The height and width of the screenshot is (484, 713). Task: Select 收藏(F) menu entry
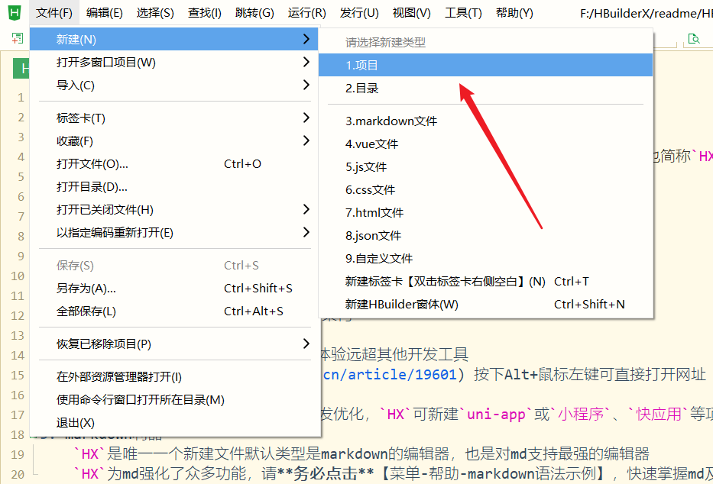click(x=175, y=141)
